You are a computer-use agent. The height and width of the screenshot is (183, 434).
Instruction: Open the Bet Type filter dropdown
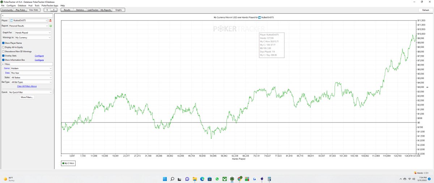coord(31,82)
